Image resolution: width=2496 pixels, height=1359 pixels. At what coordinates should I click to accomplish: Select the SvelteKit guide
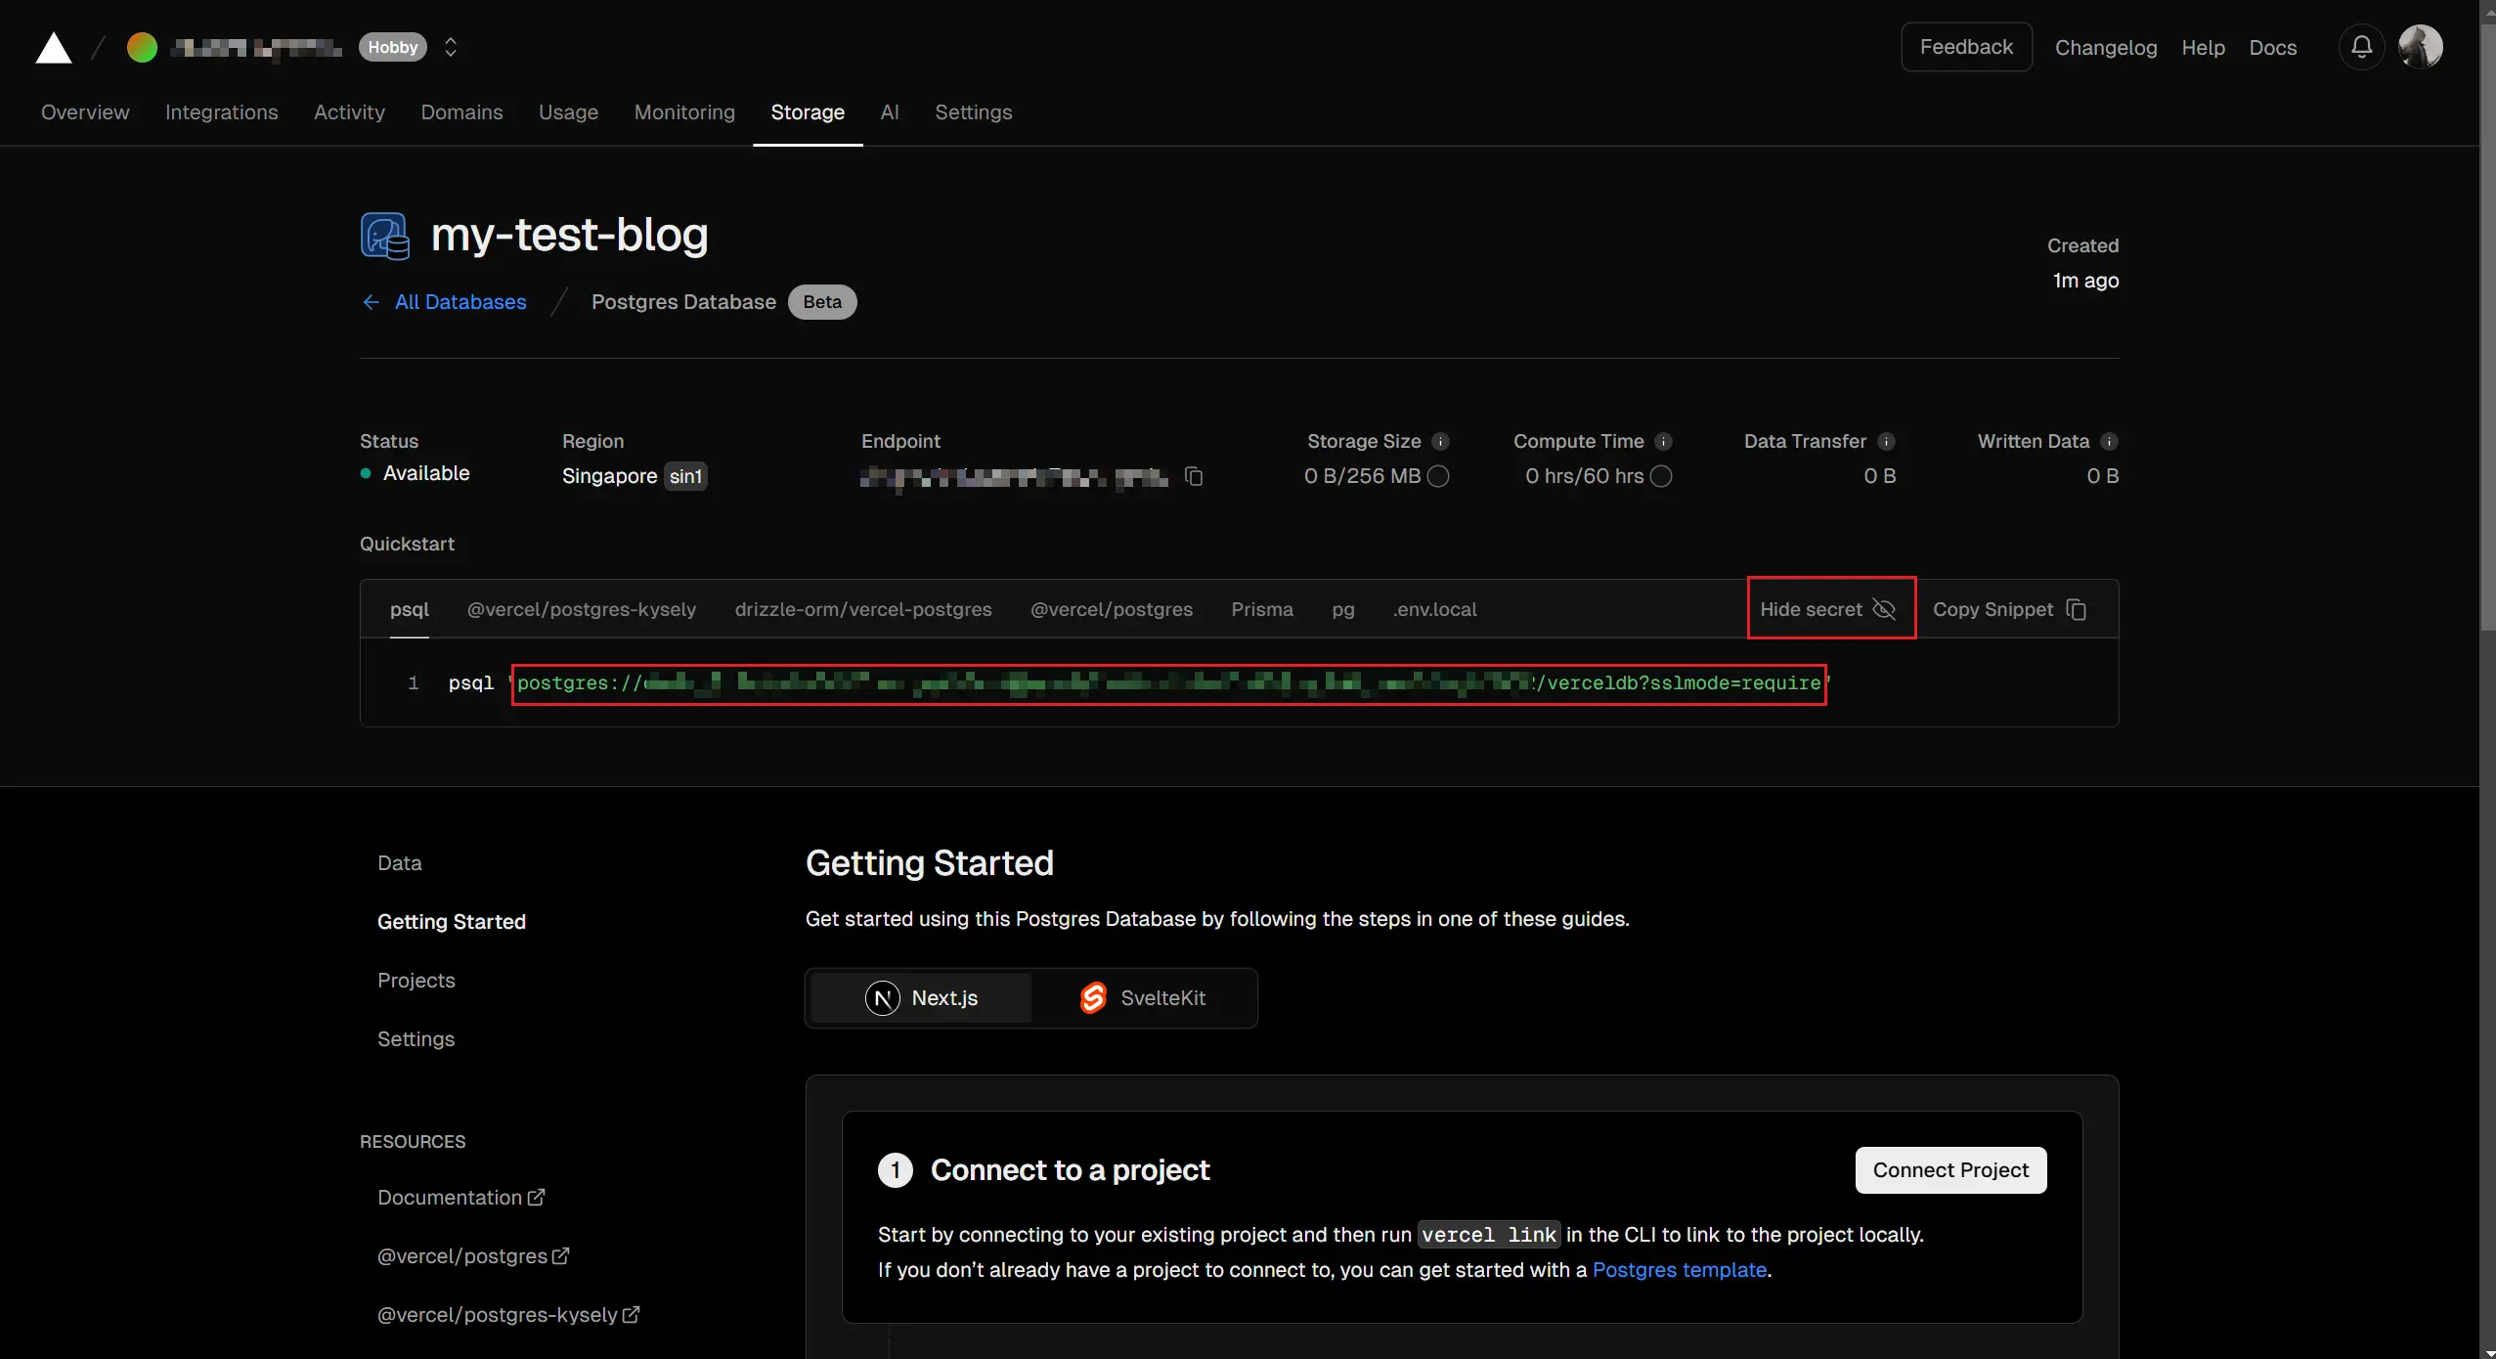(x=1142, y=998)
